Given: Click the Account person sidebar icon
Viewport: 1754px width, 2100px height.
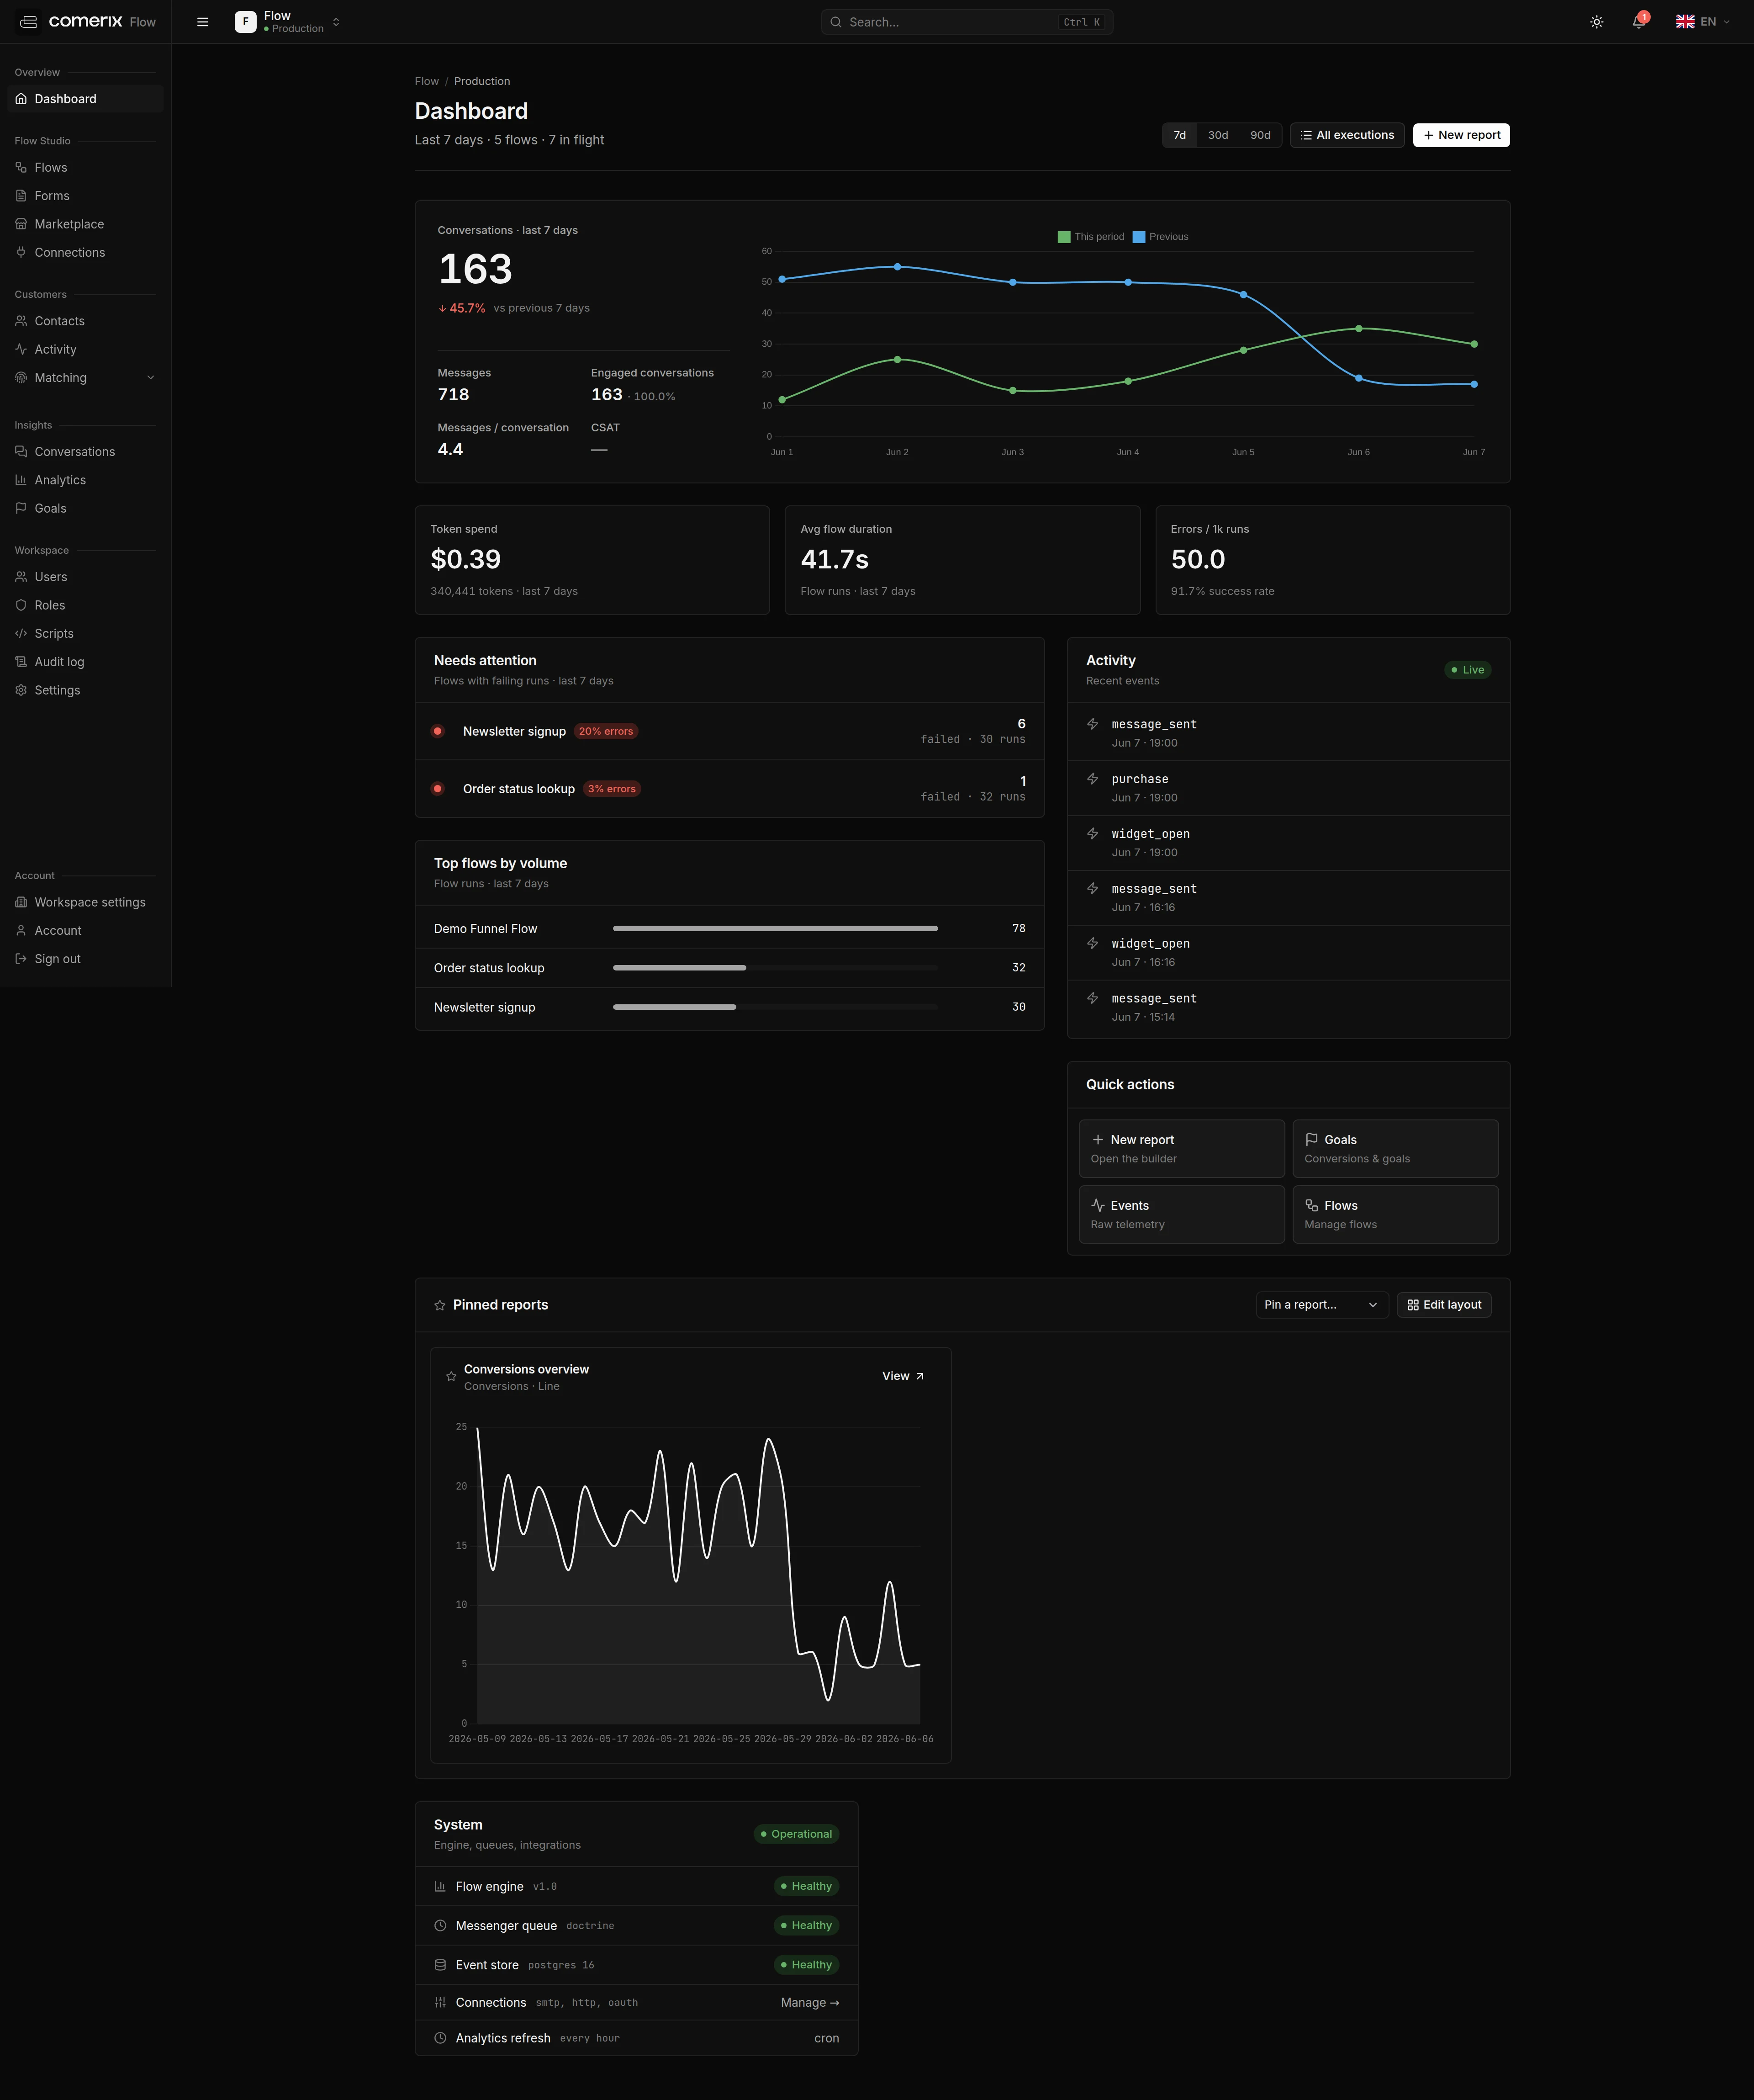Looking at the screenshot, I should point(21,930).
